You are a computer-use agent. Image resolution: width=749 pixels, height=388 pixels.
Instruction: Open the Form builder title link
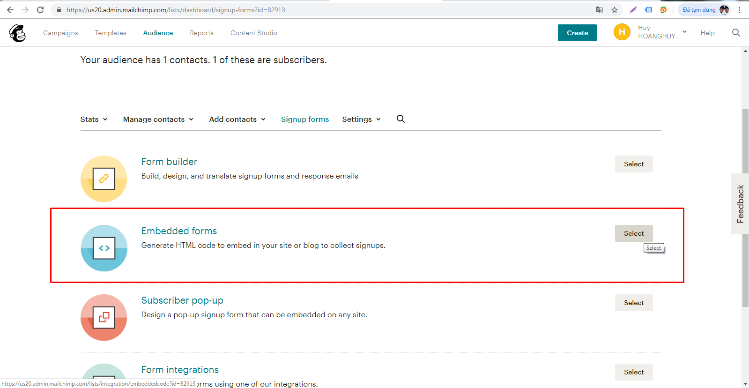tap(169, 162)
